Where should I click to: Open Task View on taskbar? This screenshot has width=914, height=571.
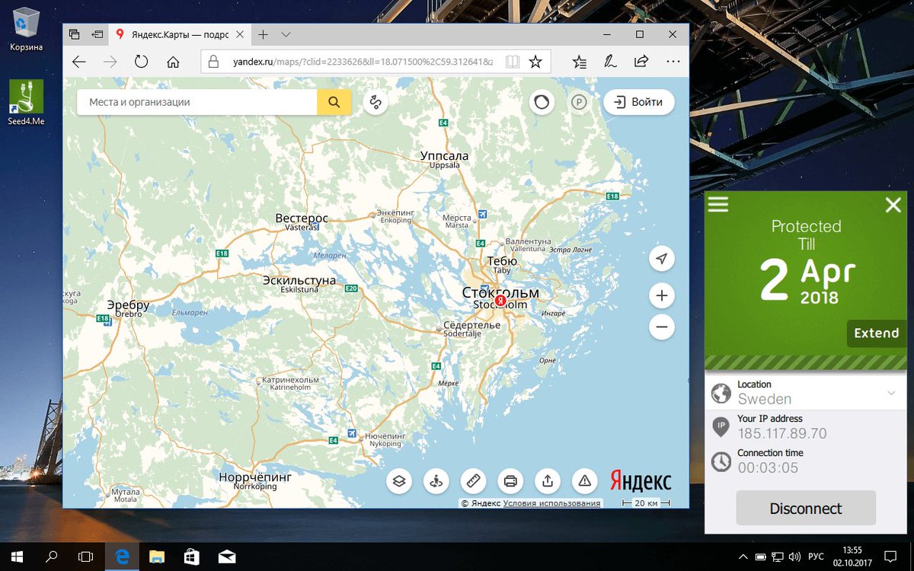coord(86,557)
